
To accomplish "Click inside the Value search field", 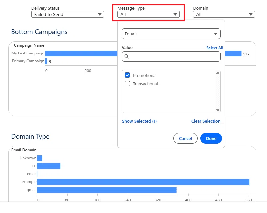I will click(x=171, y=56).
